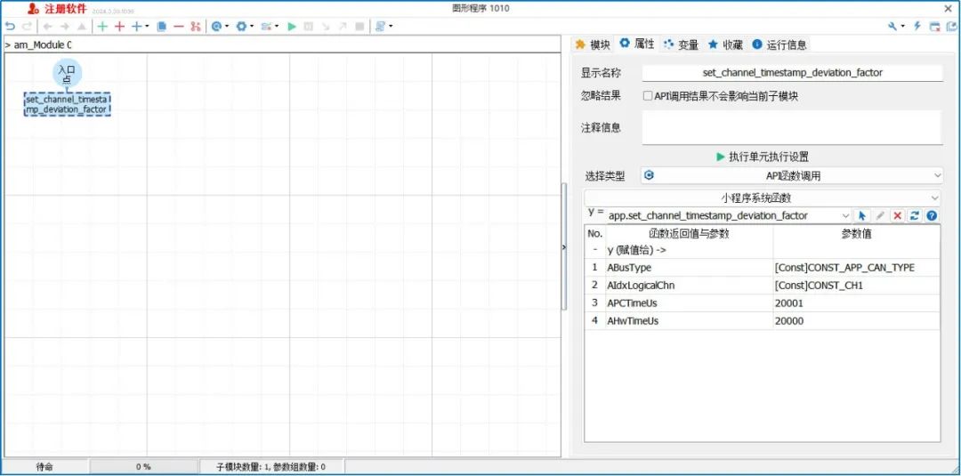Click the list-with-marks toolbar icon beside the play button
This screenshot has height=476, width=961.
point(266,27)
